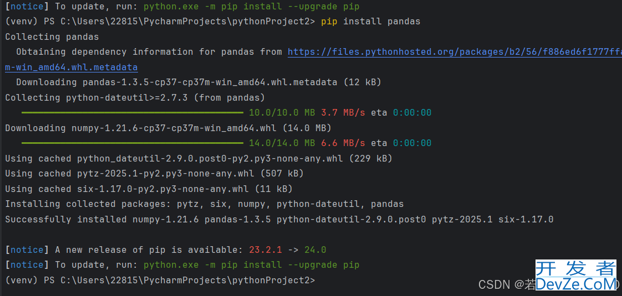Click the cached pytz-2025.1 wheel line

(x=154, y=174)
